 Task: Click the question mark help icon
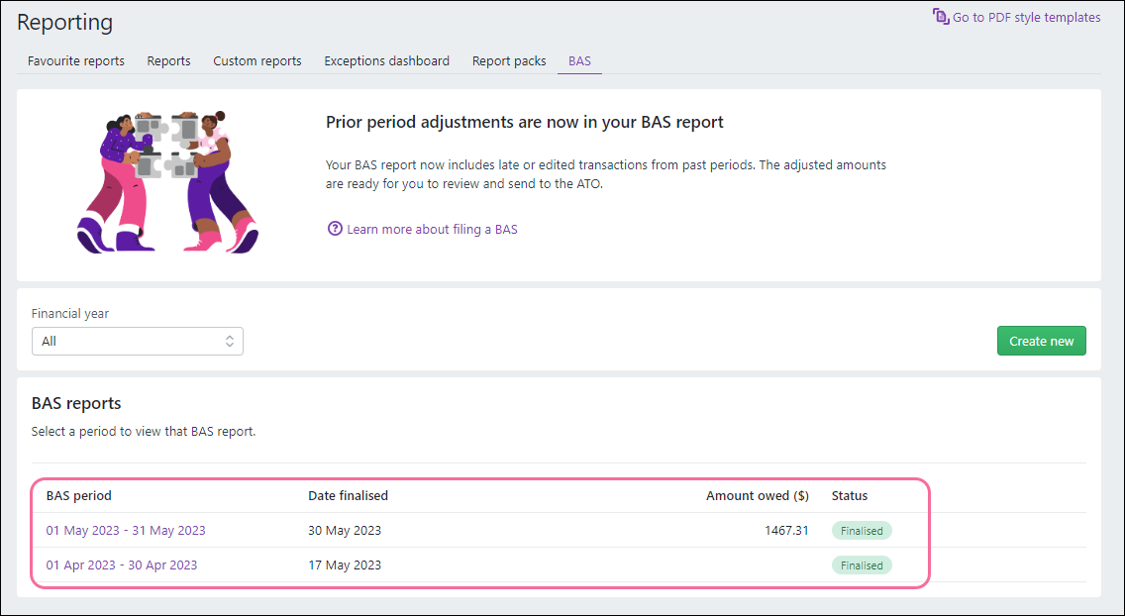click(x=335, y=228)
